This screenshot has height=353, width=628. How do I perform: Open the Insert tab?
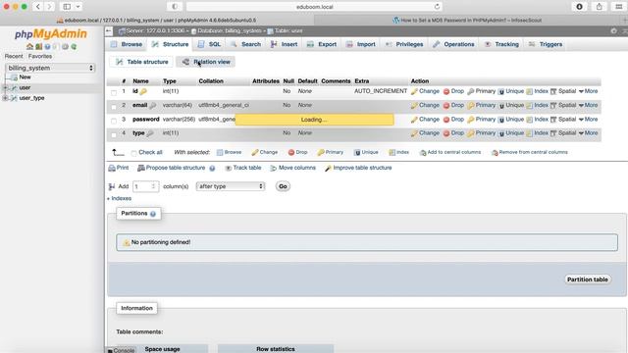point(284,44)
